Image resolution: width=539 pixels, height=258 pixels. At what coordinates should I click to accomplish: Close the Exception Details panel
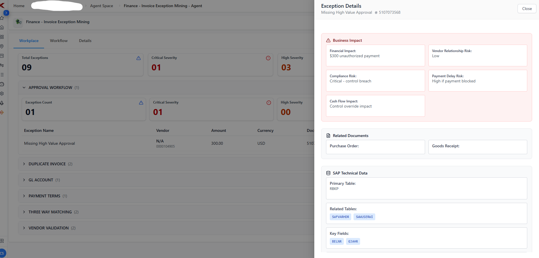[527, 9]
